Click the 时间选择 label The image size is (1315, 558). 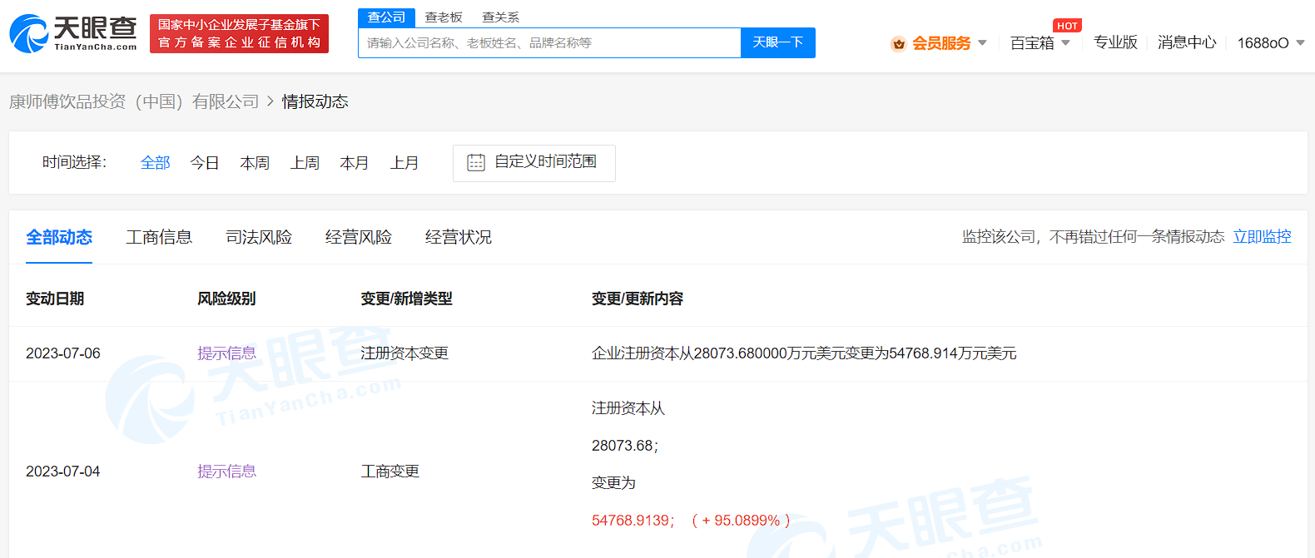[x=75, y=162]
